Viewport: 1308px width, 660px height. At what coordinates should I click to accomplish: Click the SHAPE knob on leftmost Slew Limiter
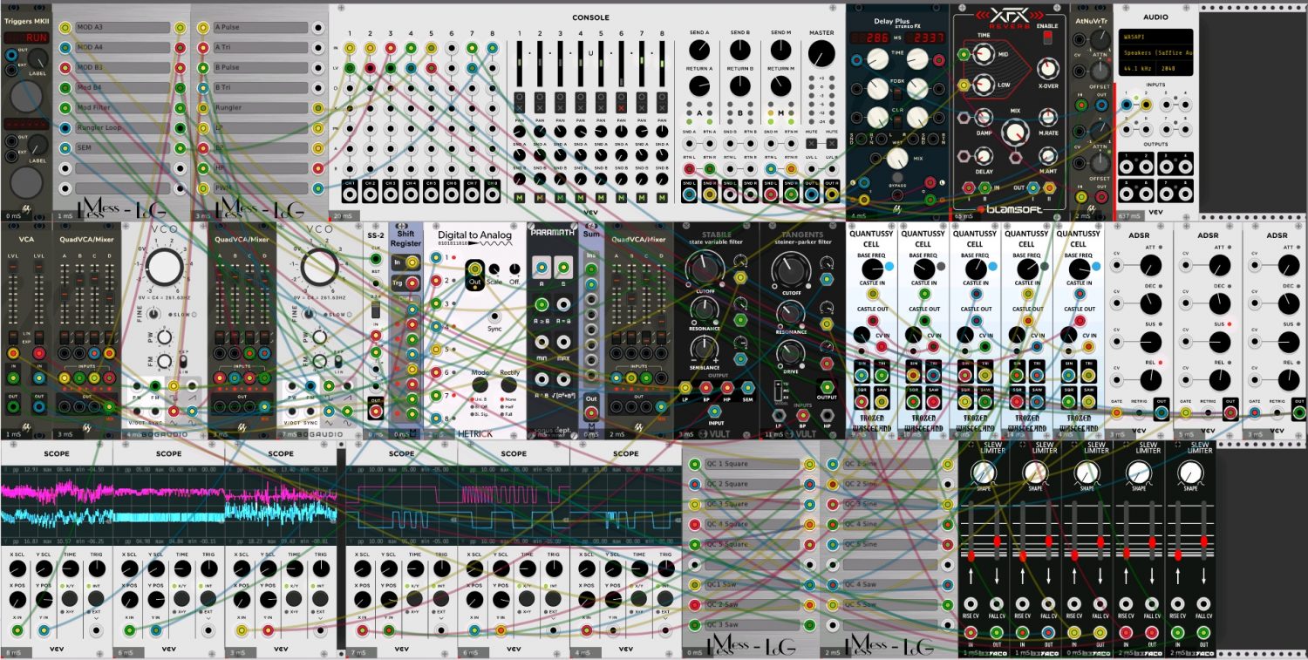984,473
